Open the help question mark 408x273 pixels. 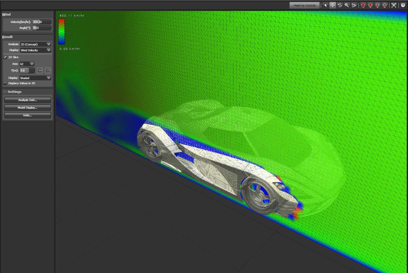pos(403,5)
